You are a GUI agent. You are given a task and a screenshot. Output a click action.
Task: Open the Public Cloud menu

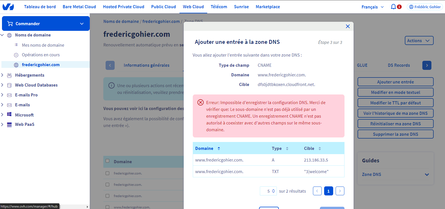point(163,7)
